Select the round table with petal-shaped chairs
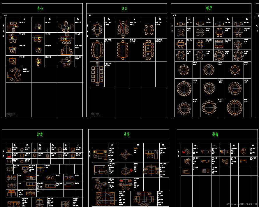Image resolution: width=259 pixels, height=207 pixels. click(209, 108)
